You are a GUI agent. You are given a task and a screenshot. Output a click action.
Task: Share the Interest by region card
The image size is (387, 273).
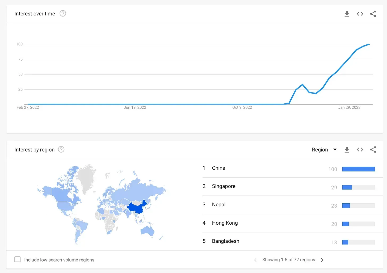coord(373,150)
